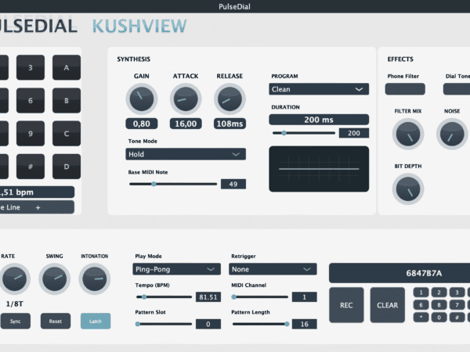Click the GAIN knob
Image resolution: width=470 pixels, height=352 pixels.
point(142,99)
